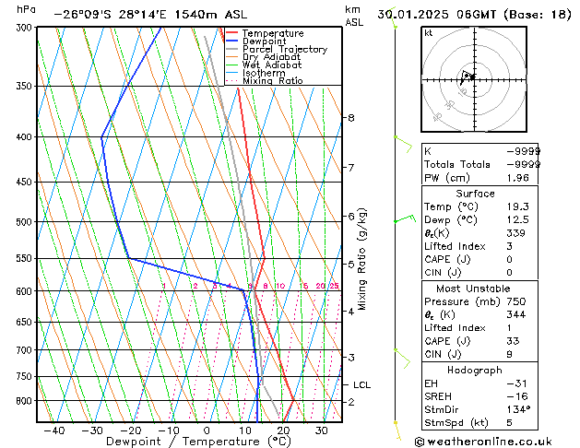Click the '550' hPa pressure label

[x=26, y=258]
